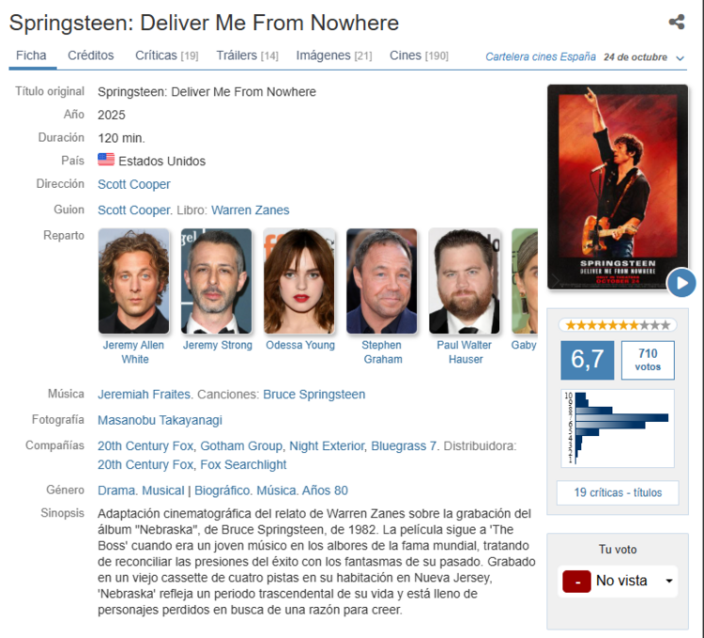Viewport: 704px width, 638px height.
Task: Open the ratings histogram chart
Action: (618, 428)
